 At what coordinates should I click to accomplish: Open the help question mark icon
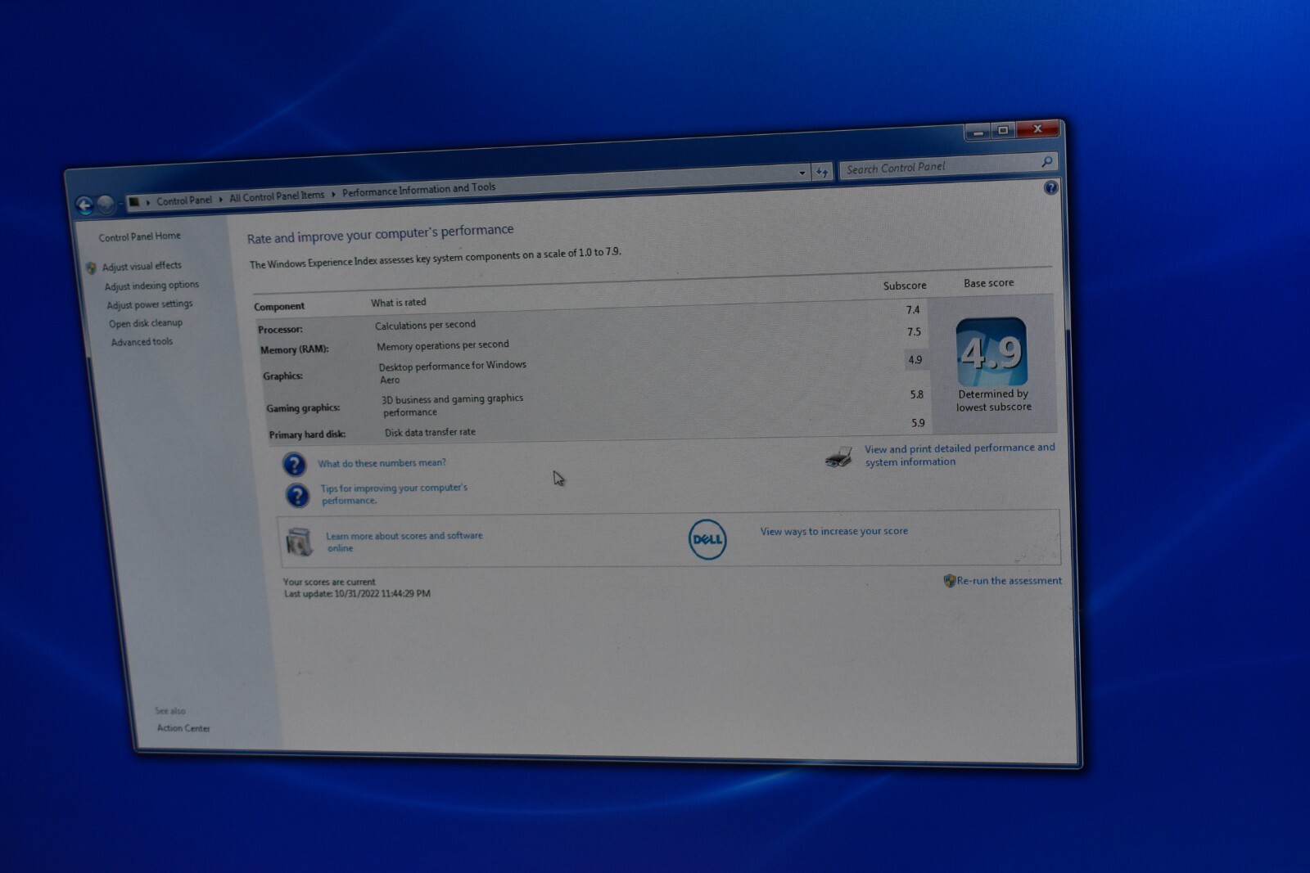click(1050, 188)
